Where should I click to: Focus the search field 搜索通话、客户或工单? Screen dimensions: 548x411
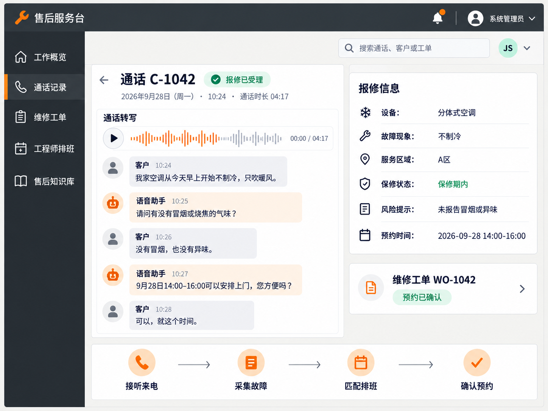pyautogui.click(x=414, y=48)
